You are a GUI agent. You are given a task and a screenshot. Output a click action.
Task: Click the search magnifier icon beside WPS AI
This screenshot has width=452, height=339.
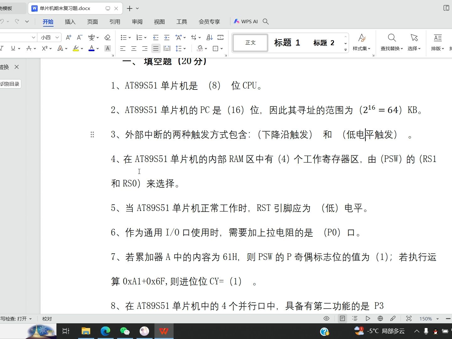pyautogui.click(x=266, y=21)
